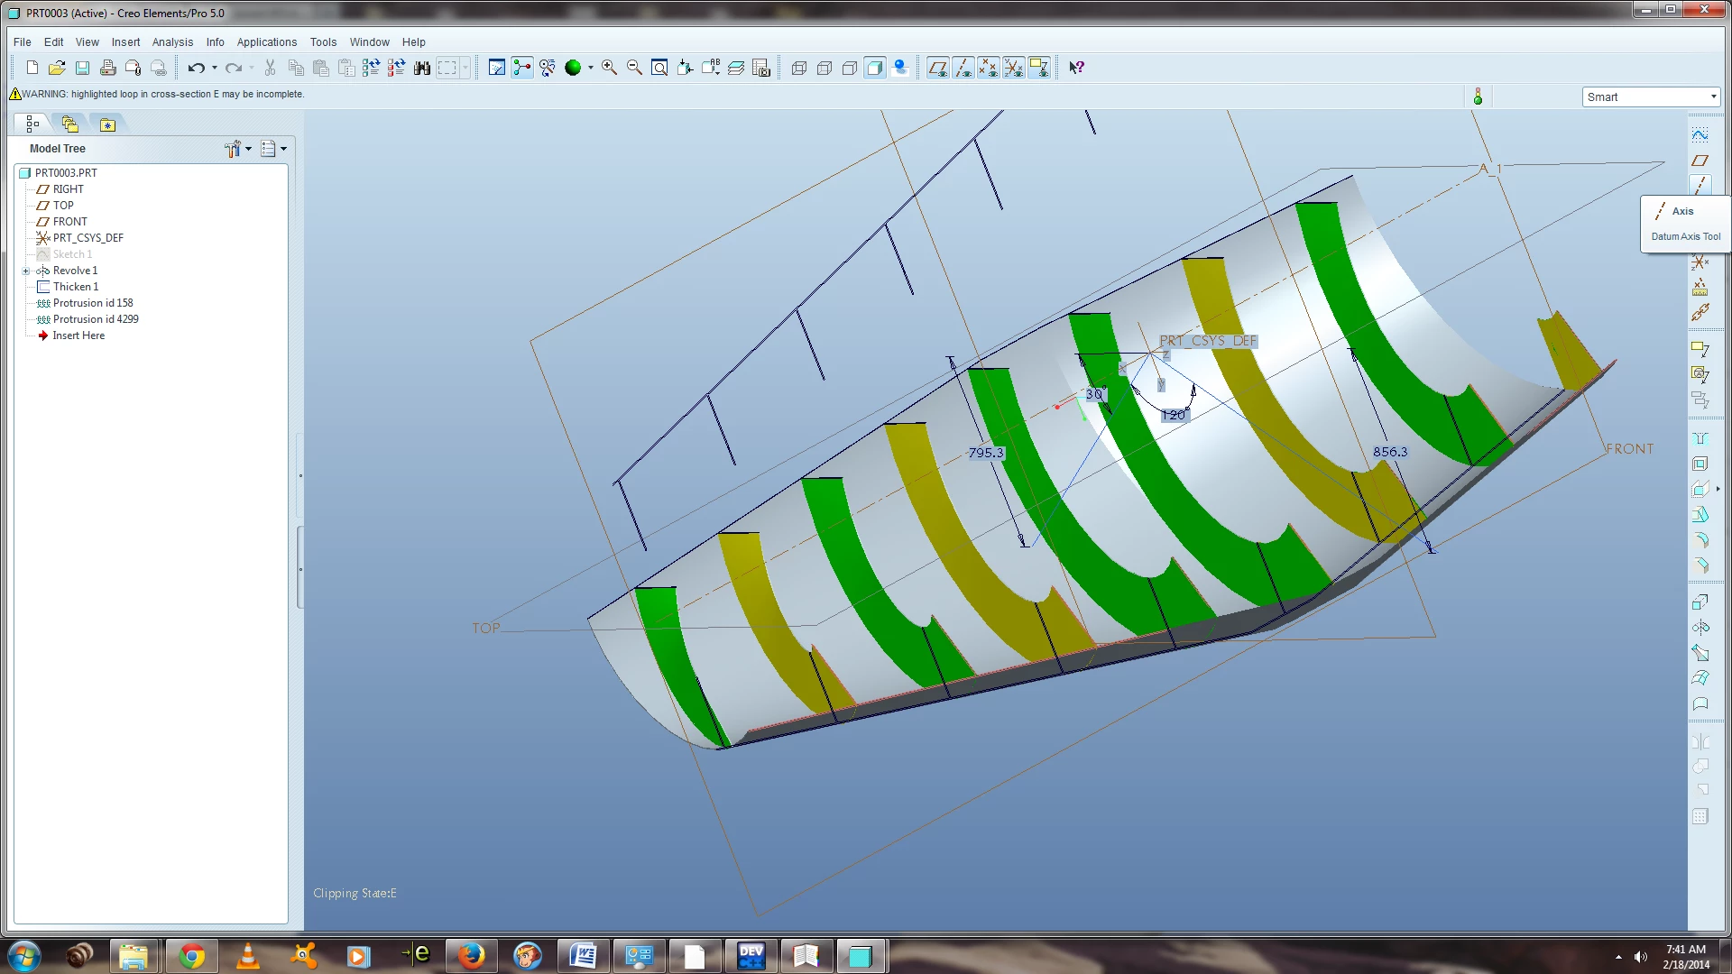Select the Datum Axis tool
The width and height of the screenshot is (1732, 974).
click(x=1700, y=185)
